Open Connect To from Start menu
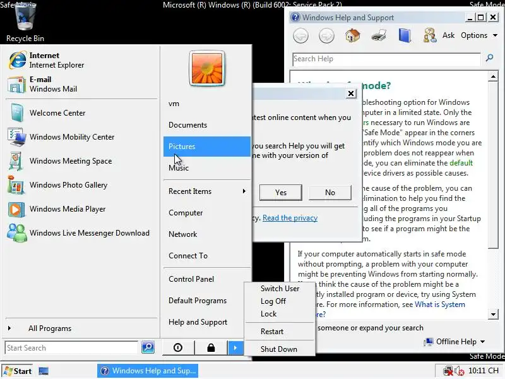This screenshot has height=379, width=505. pos(207,256)
